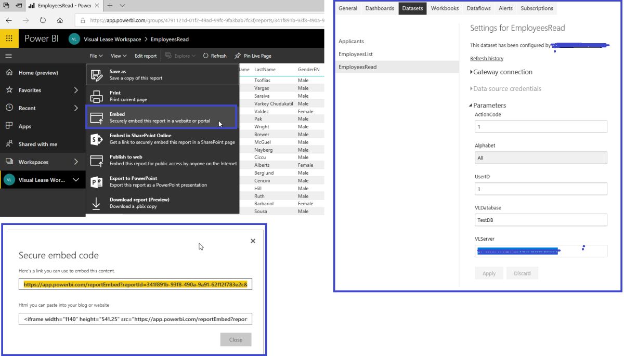Click the Shared with me person icon
The image size is (624, 356).
pyautogui.click(x=9, y=144)
